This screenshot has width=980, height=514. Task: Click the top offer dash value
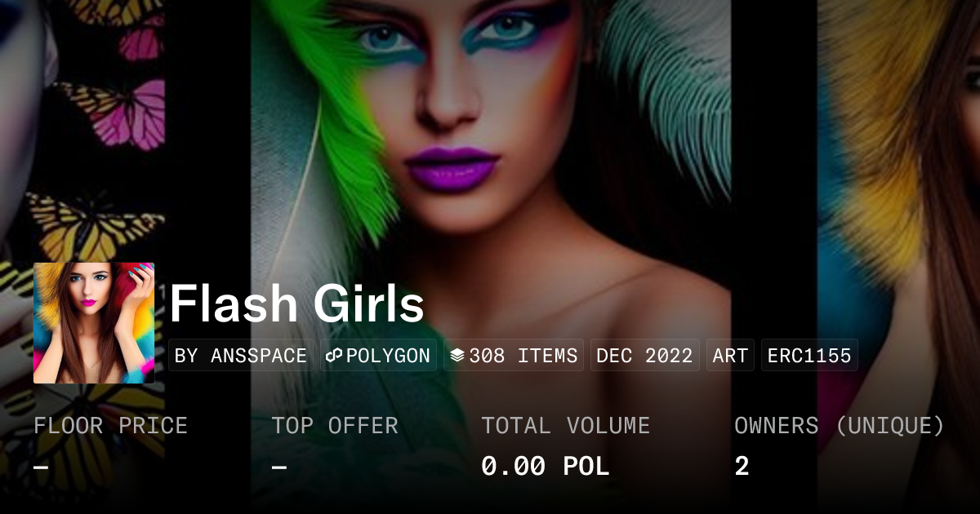[279, 467]
